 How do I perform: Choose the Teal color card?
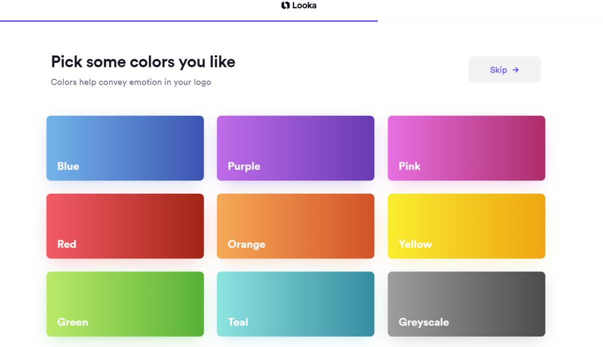[295, 304]
